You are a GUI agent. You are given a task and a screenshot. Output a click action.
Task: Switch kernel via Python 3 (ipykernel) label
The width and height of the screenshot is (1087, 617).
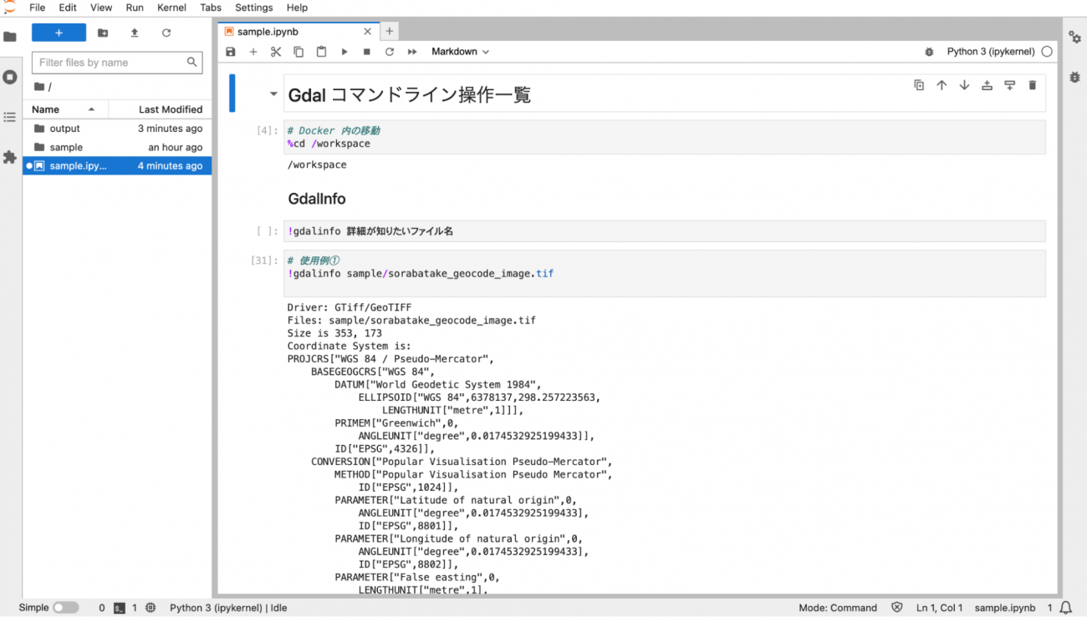(x=991, y=52)
